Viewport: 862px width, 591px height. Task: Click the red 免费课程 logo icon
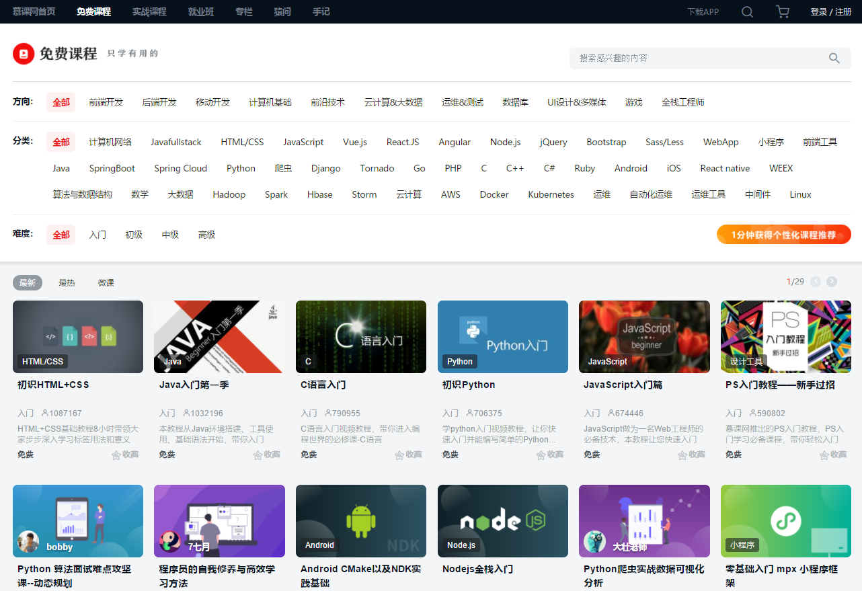point(24,54)
